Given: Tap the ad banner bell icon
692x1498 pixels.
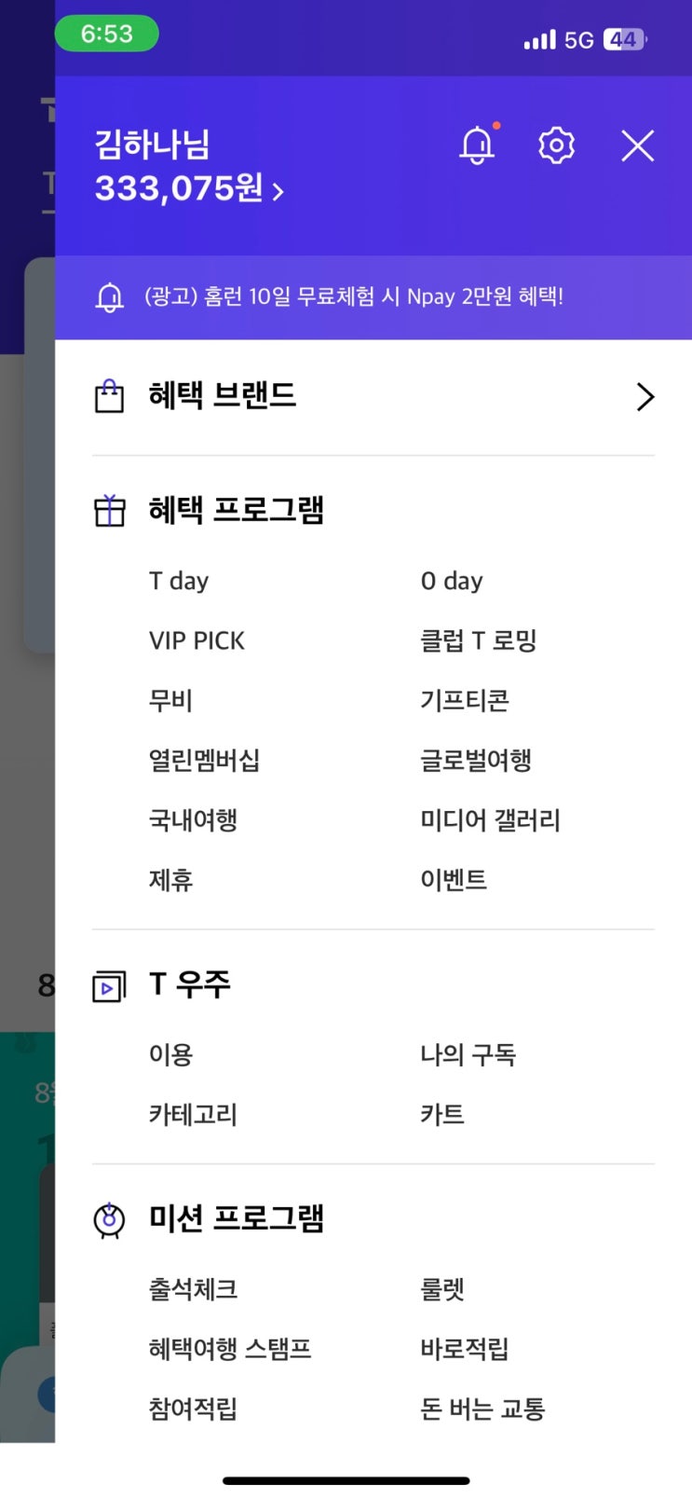Looking at the screenshot, I should click(x=110, y=297).
